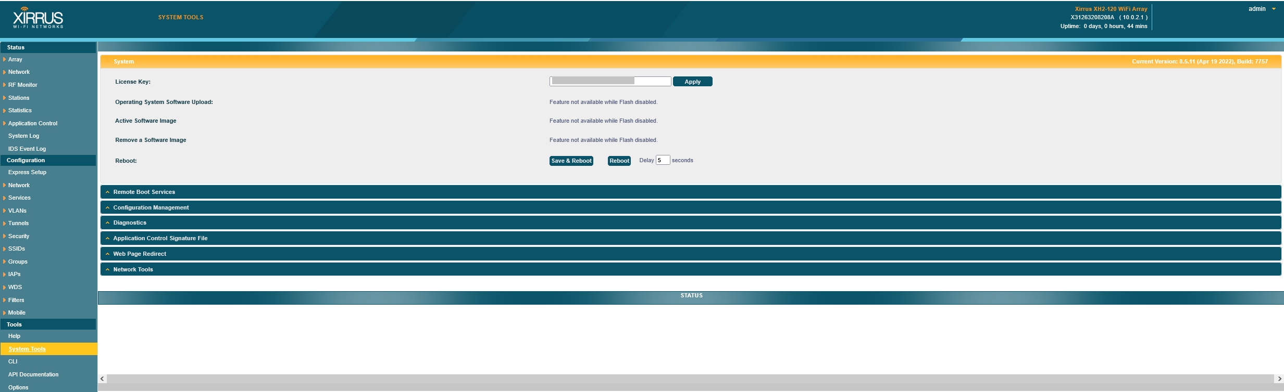
Task: Open the Network Tools section
Action: pos(133,269)
